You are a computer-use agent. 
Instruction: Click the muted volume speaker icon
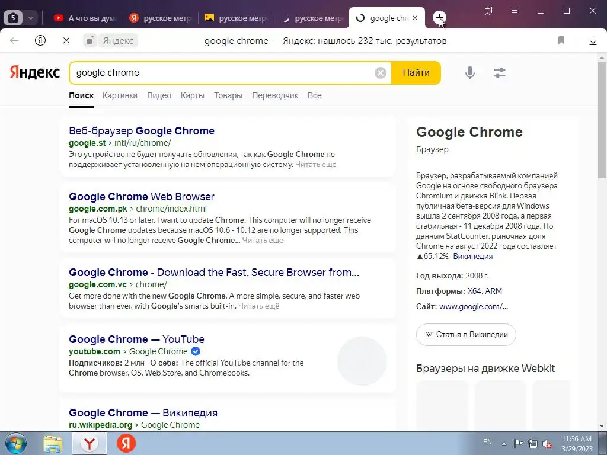[547, 444]
